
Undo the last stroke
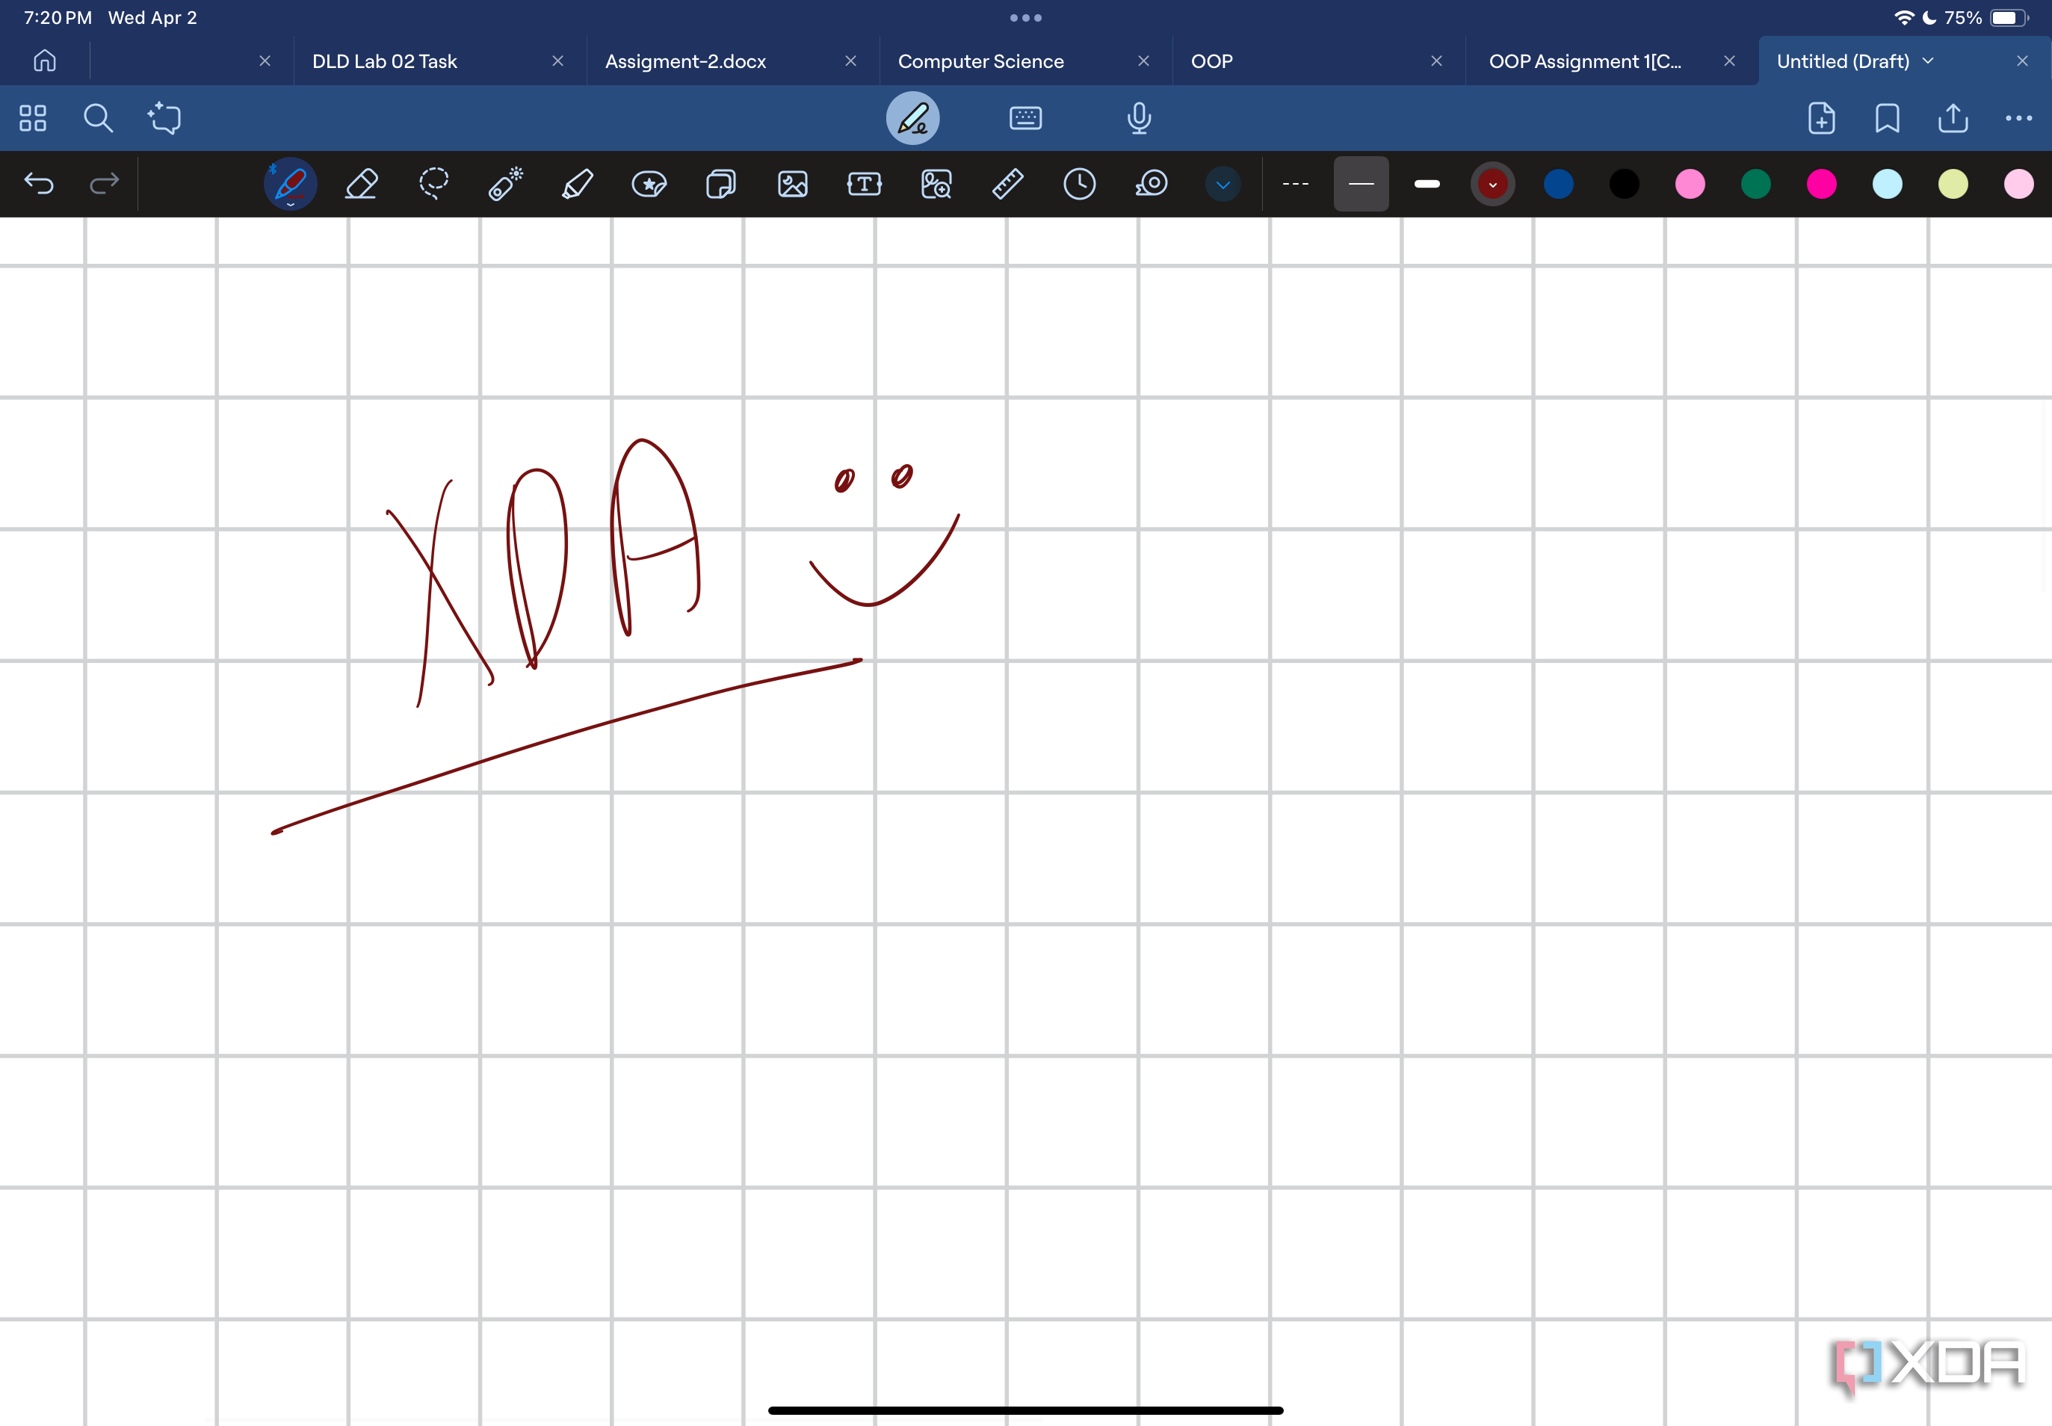(38, 184)
